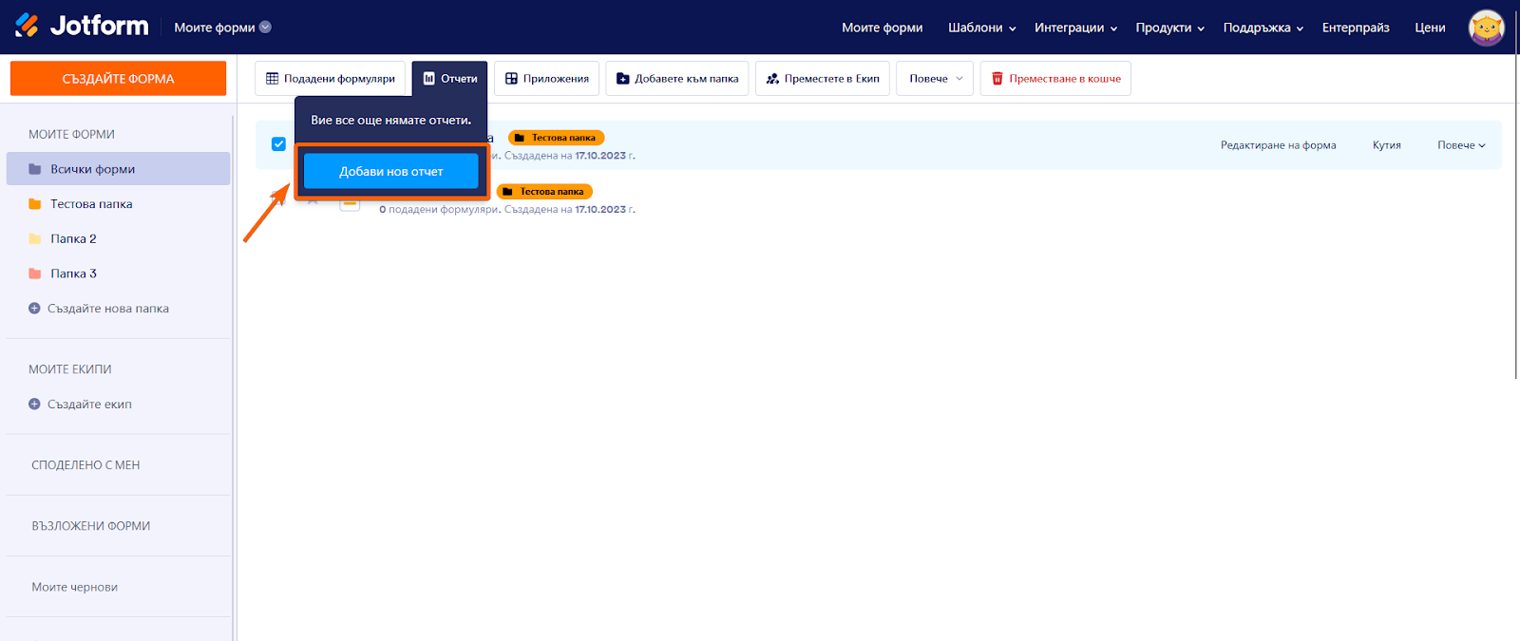Open Подадени формуляри submissions table
Screen dimensions: 1520x641
330,79
